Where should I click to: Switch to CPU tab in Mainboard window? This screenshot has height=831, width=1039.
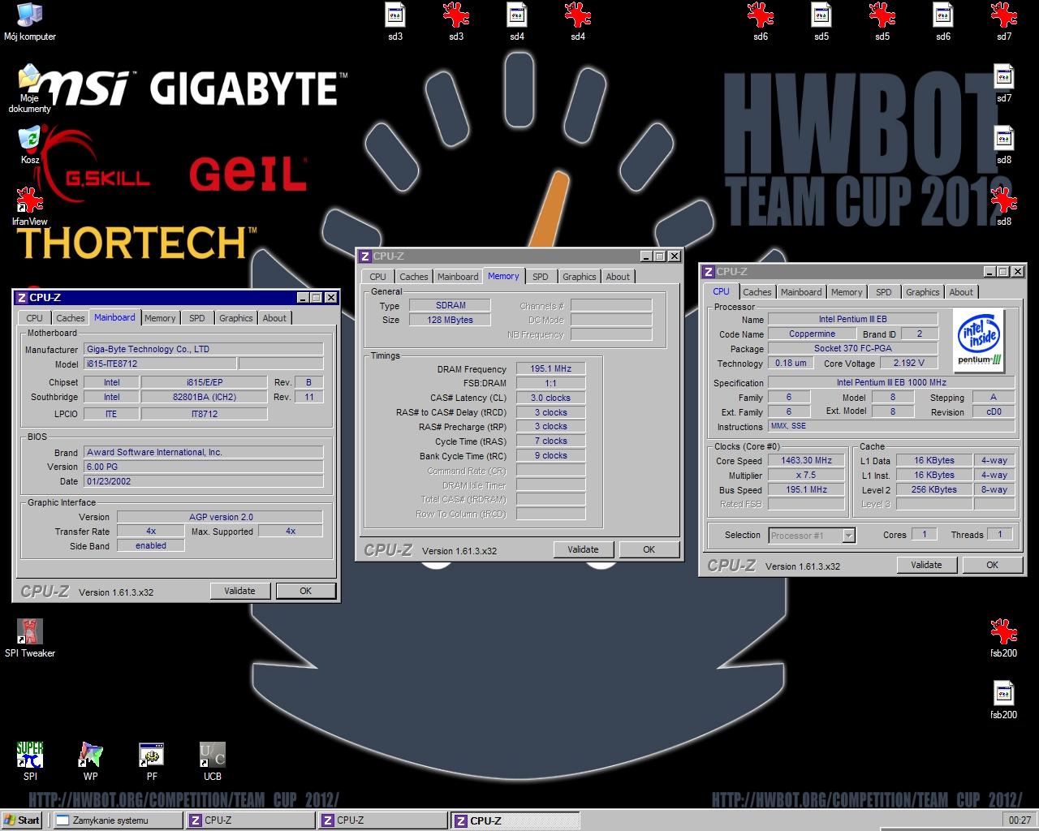pos(34,318)
